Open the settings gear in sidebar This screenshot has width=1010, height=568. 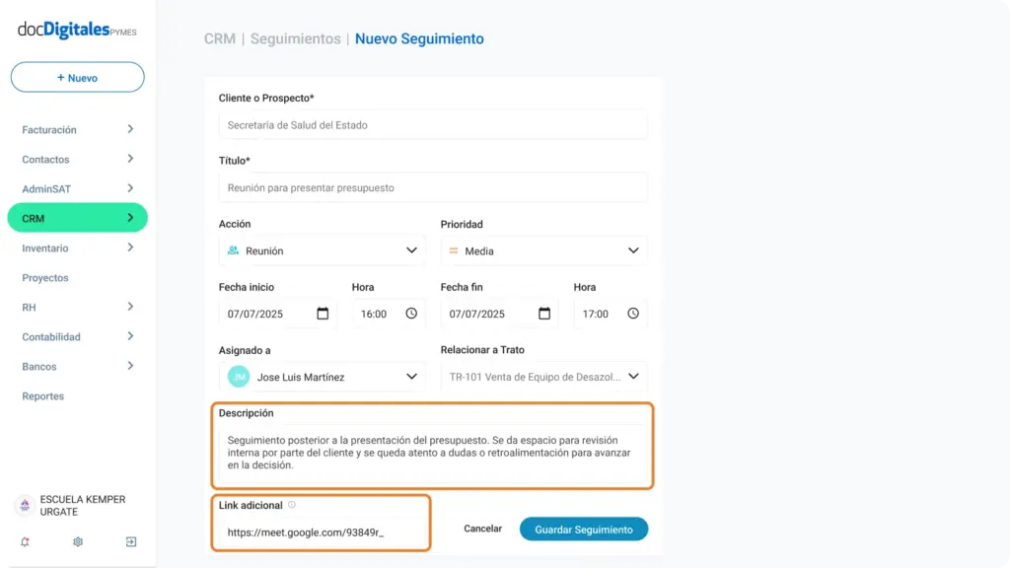[x=78, y=541]
